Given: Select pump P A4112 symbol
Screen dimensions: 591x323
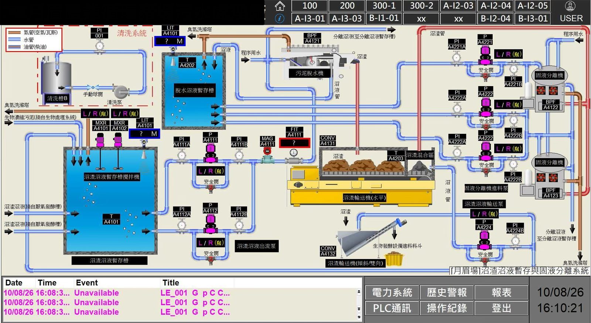Looking at the screenshot, I should (x=210, y=224).
